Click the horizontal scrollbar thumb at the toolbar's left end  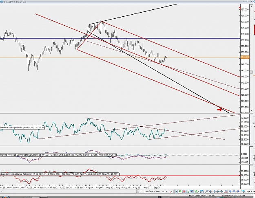pyautogui.click(x=137, y=191)
